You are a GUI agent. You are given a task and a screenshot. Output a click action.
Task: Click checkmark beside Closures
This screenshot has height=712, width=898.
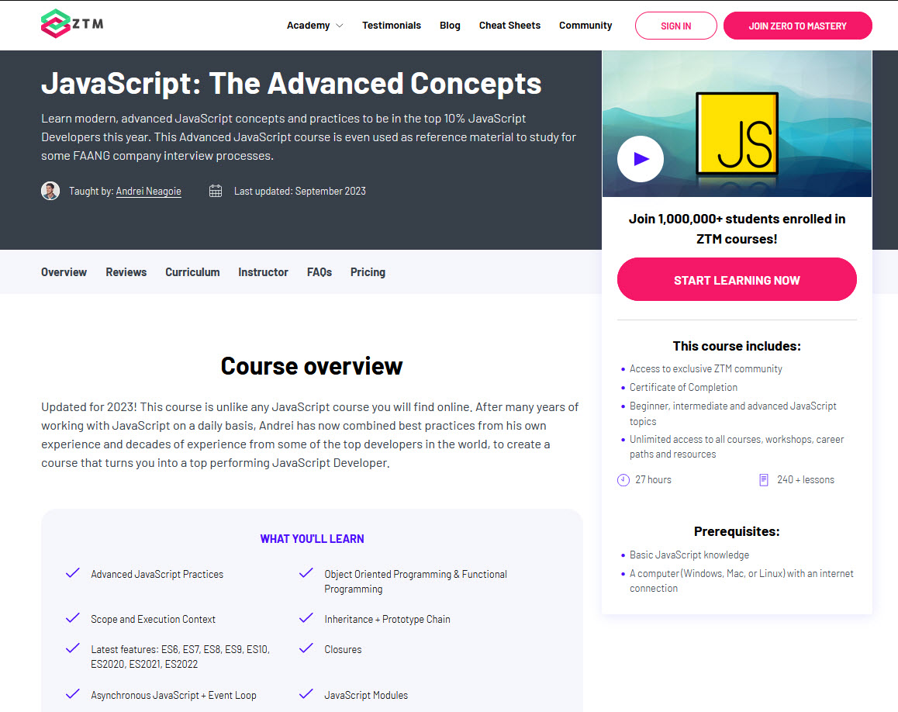point(306,648)
